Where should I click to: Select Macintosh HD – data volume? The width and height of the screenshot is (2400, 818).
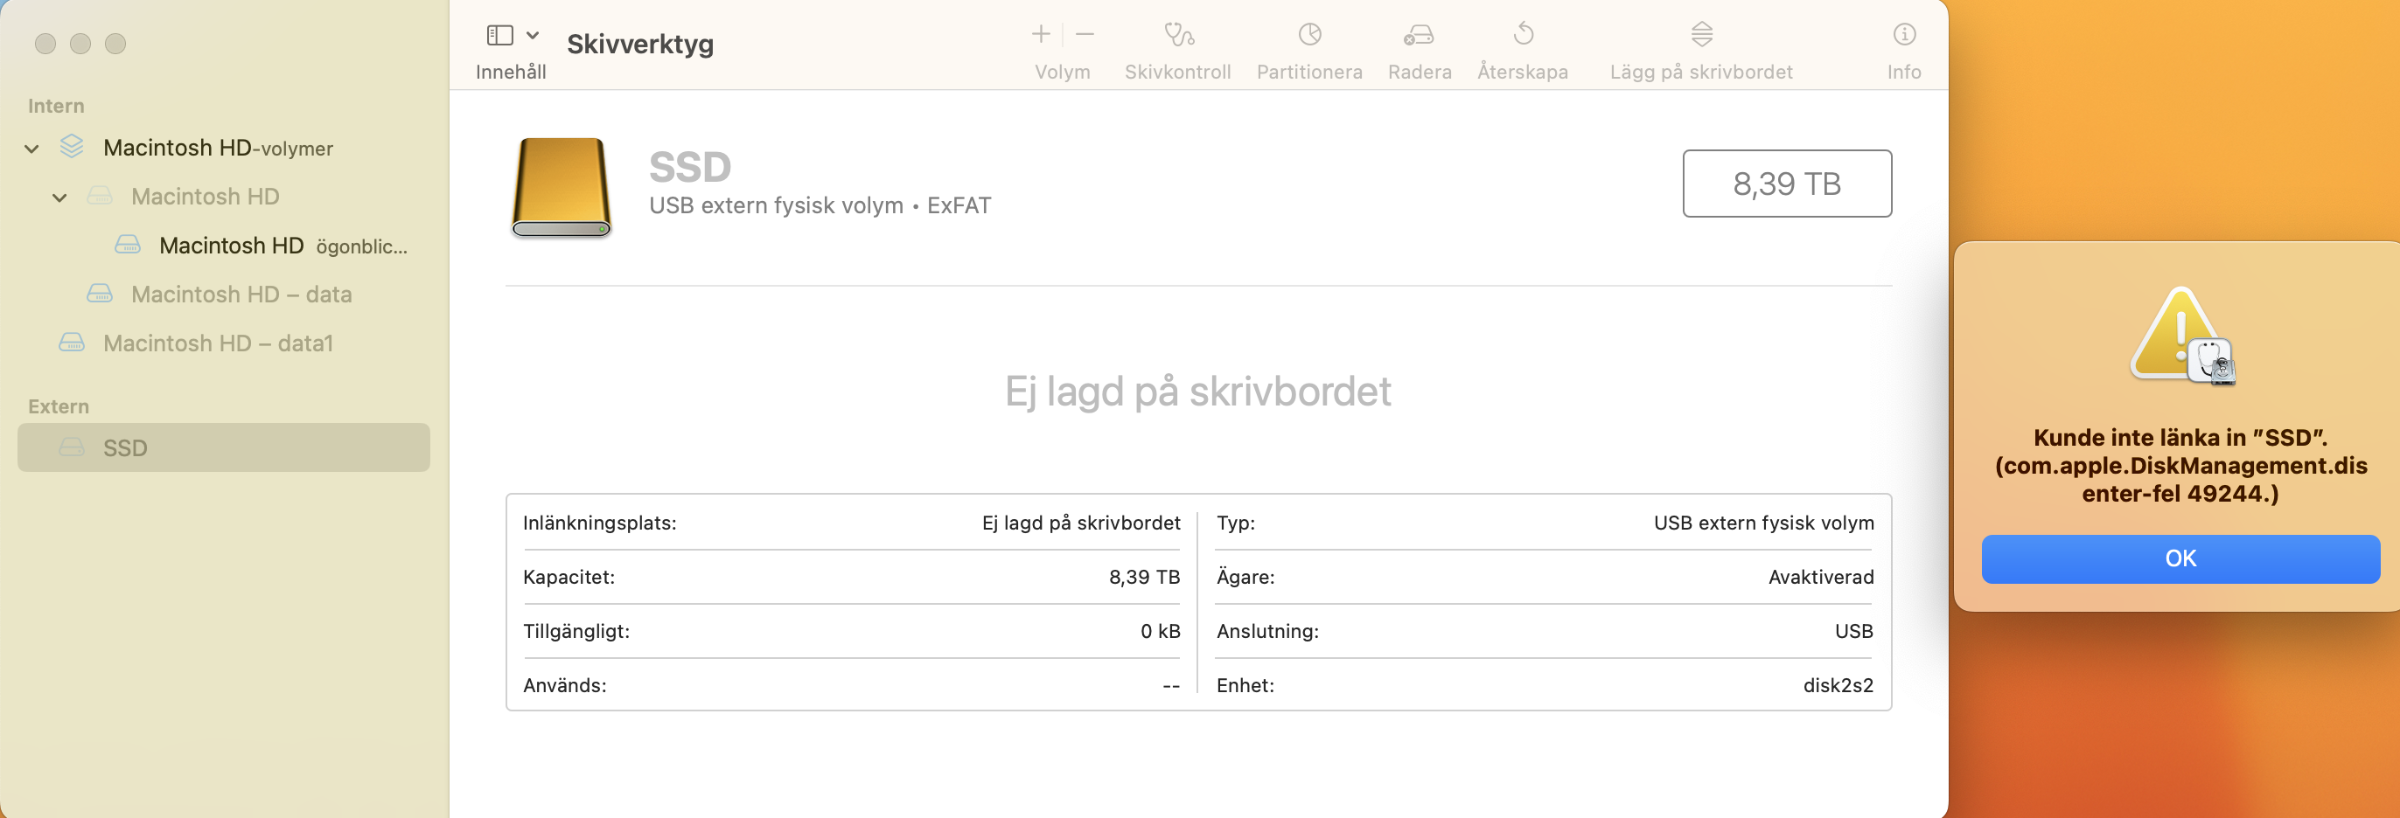coord(241,294)
